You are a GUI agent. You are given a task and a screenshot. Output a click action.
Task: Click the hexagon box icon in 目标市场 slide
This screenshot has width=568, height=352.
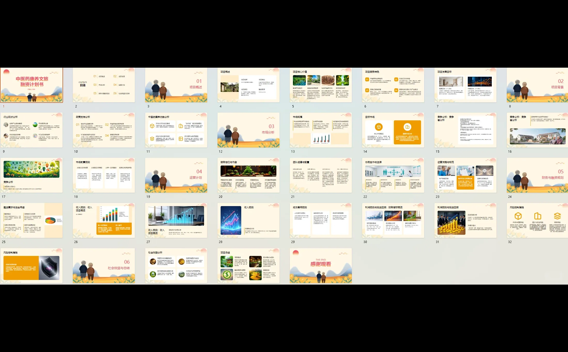(x=379, y=127)
